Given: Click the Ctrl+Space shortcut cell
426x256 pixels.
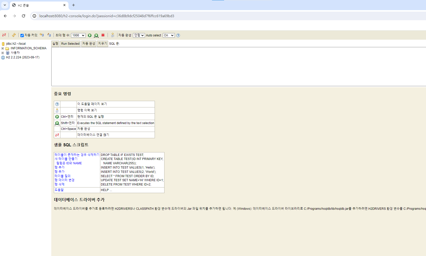Looking at the screenshot, I should (68, 129).
